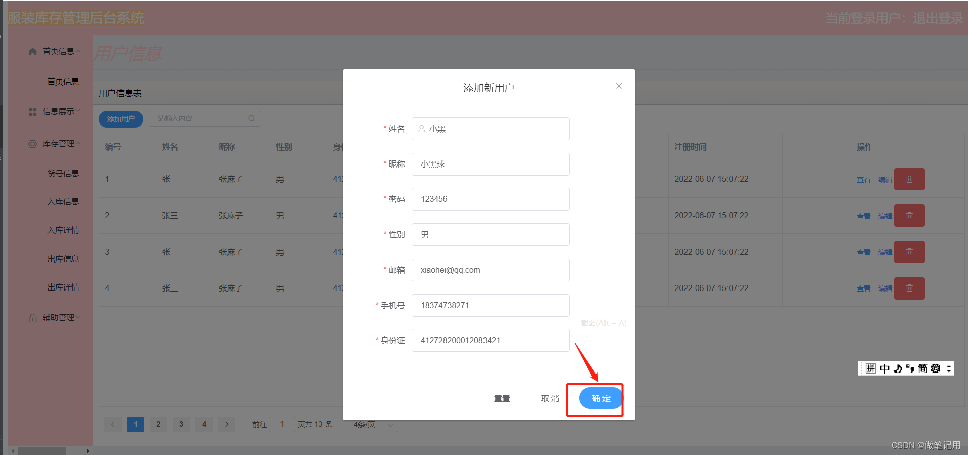Click 编辑 link in row 1
This screenshot has height=455, width=968.
point(885,180)
